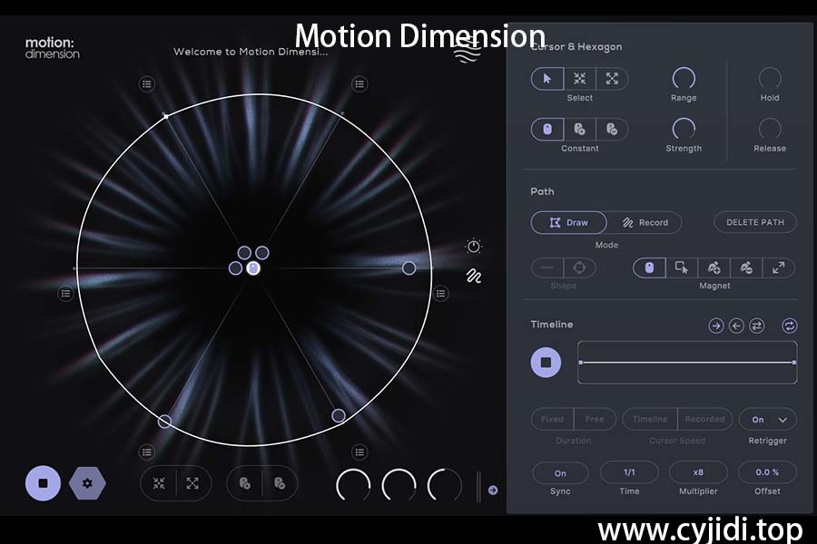Click the DELETE PATH button
Image resolution: width=817 pixels, height=544 pixels.
coord(755,222)
